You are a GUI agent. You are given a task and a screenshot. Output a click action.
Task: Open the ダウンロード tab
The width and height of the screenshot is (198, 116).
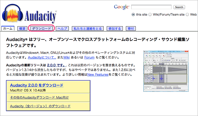coord(41,28)
